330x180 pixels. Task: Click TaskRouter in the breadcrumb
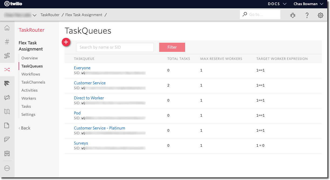pyautogui.click(x=50, y=15)
